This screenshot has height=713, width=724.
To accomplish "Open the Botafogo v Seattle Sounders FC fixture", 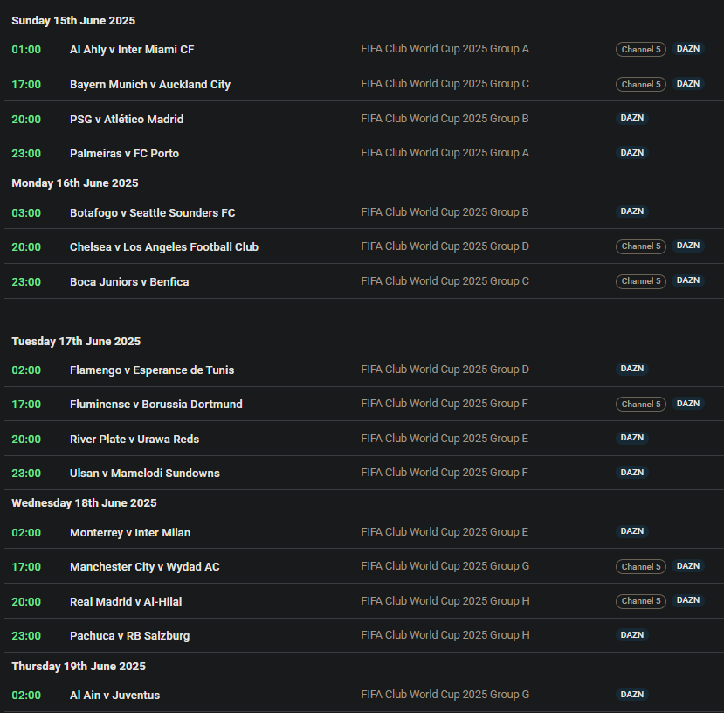I will pos(152,213).
